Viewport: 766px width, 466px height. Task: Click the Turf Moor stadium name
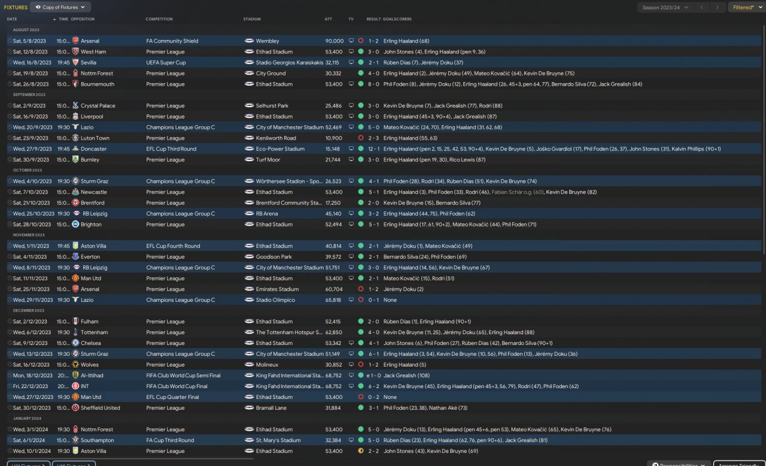tap(268, 159)
